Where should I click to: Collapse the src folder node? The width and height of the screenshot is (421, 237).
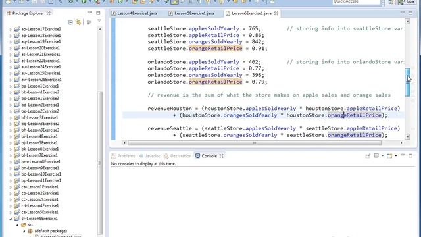pos(18,225)
